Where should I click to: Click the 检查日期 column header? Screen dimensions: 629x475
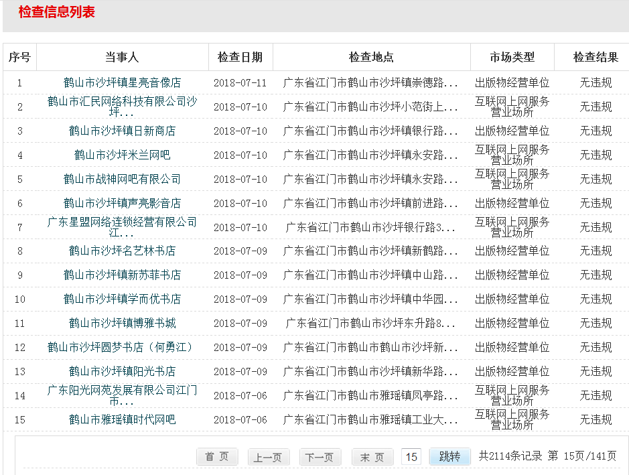[x=240, y=58]
